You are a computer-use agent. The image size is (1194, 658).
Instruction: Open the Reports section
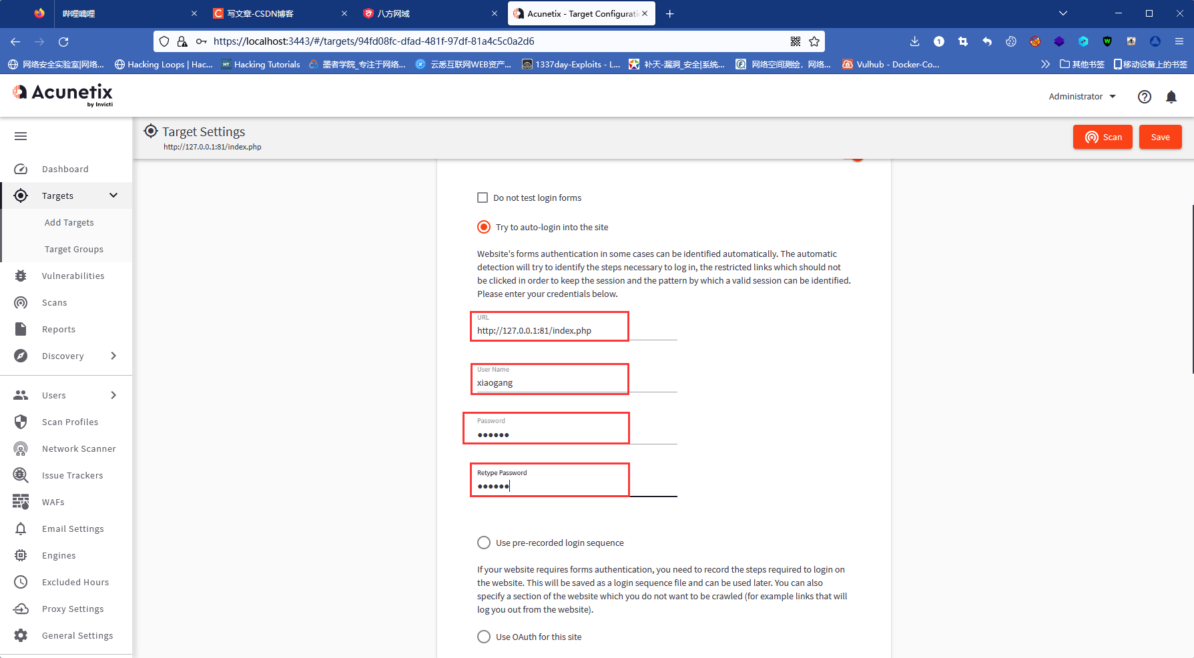[58, 329]
